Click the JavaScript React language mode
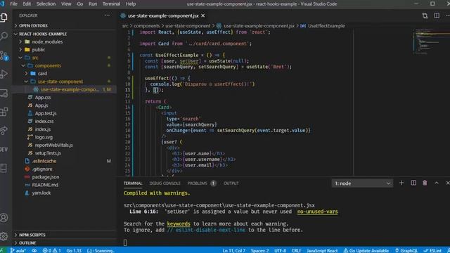 tap(322, 250)
